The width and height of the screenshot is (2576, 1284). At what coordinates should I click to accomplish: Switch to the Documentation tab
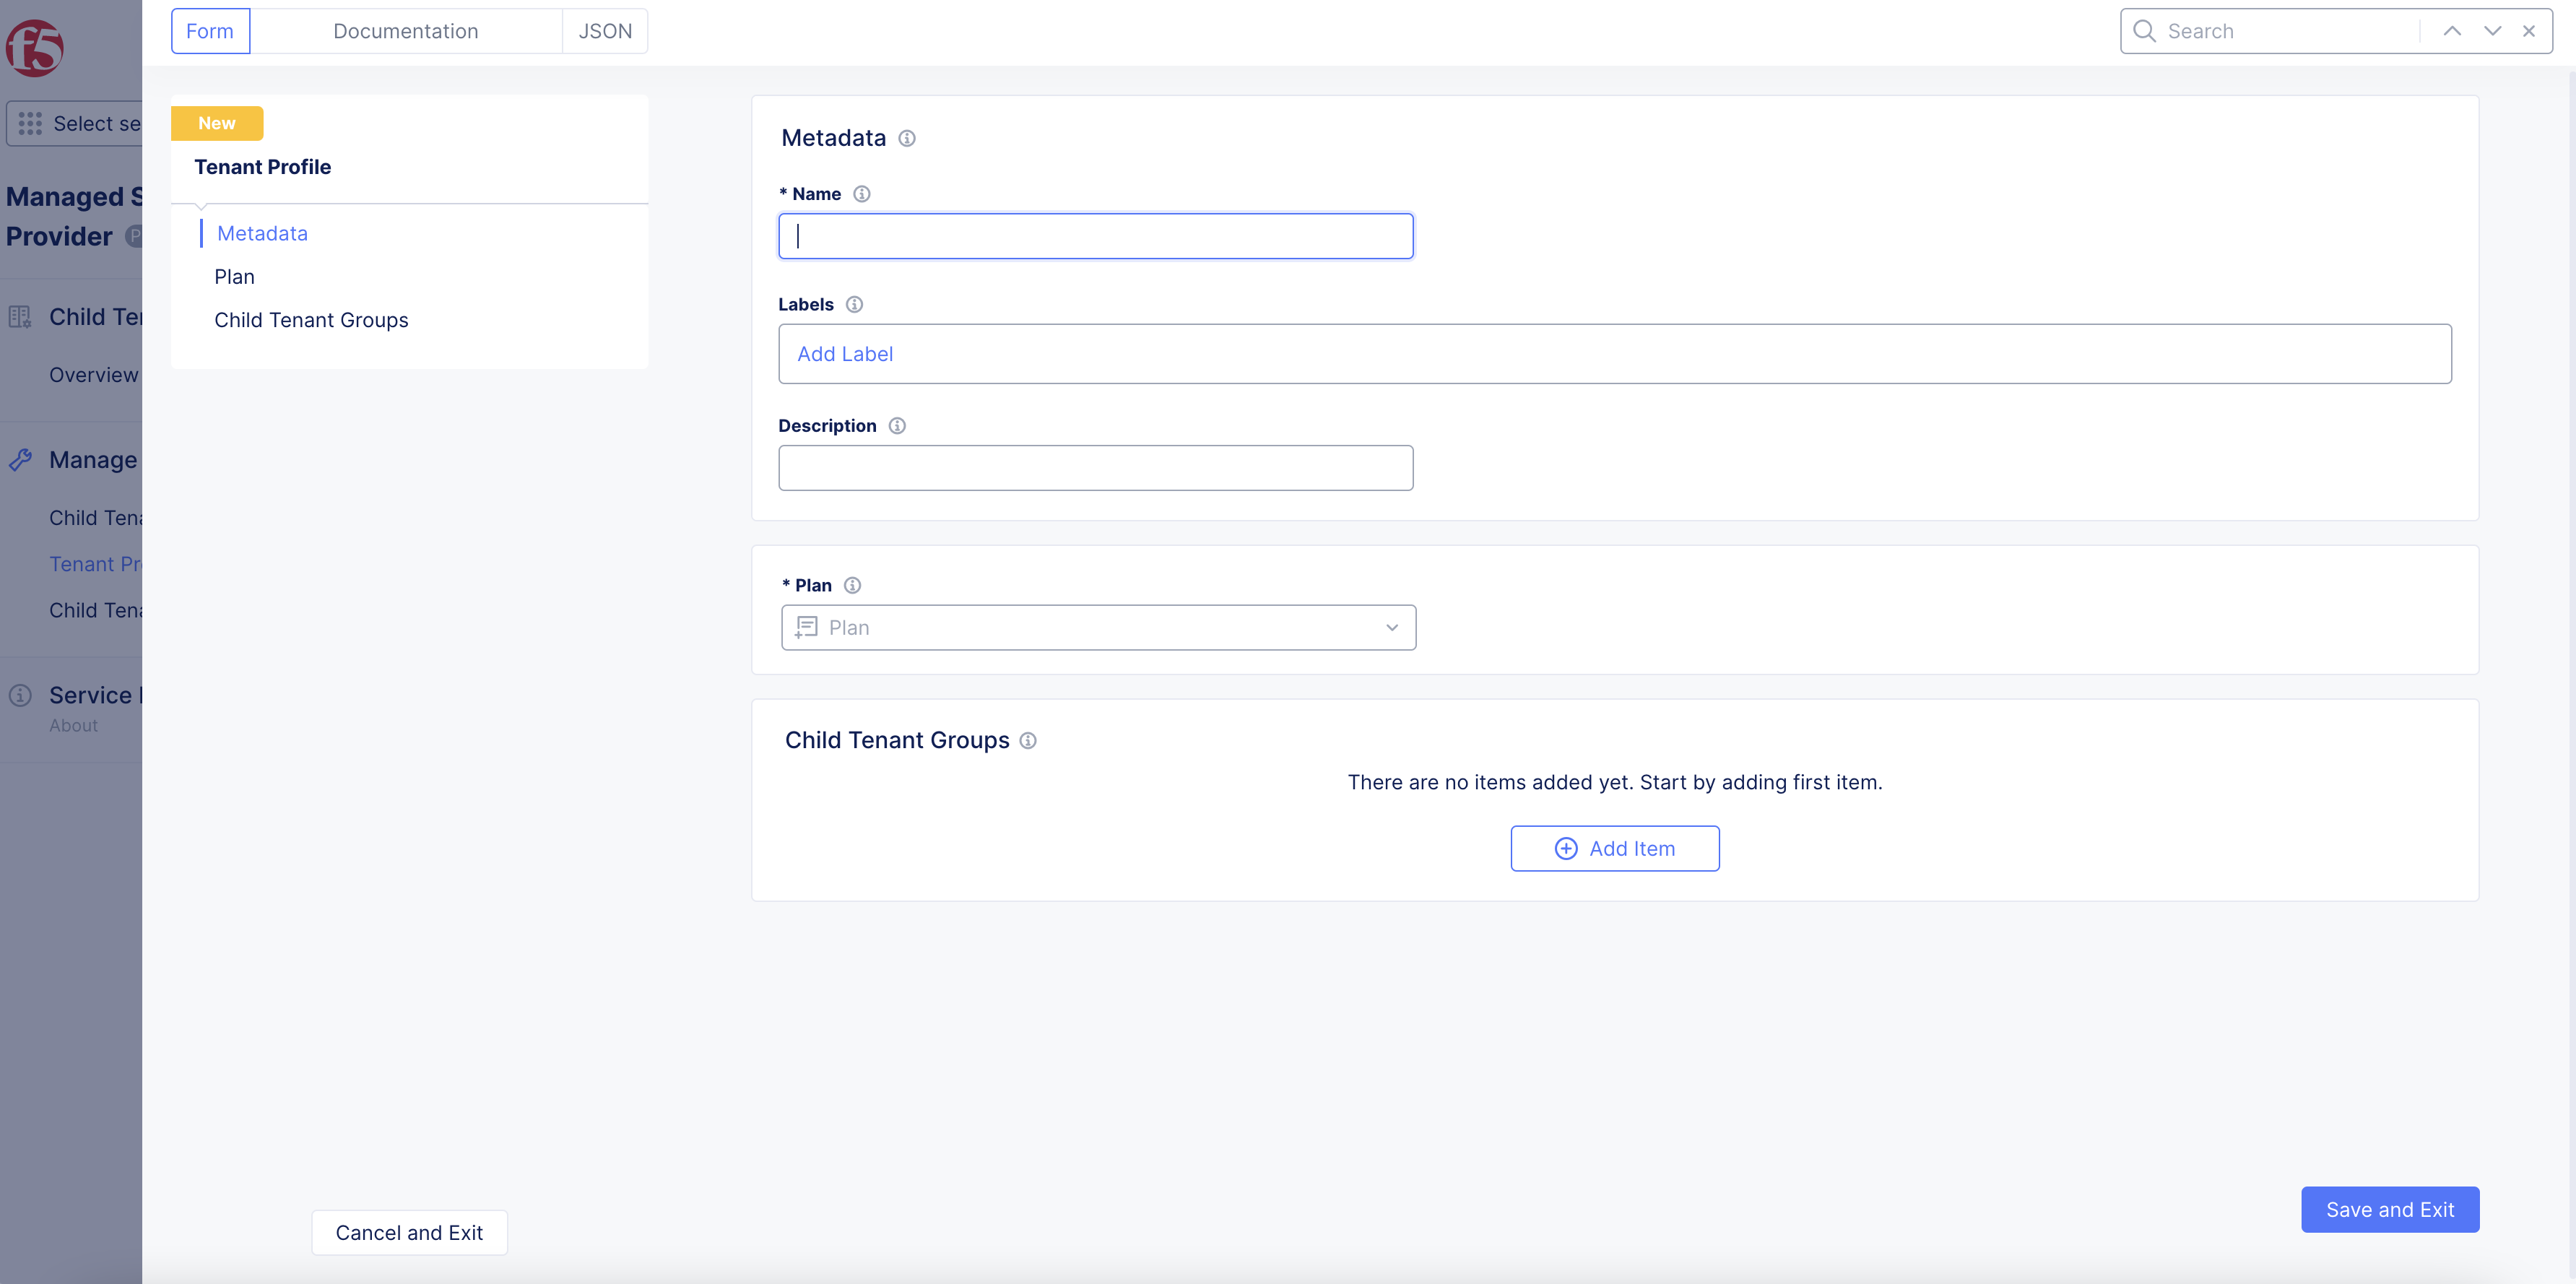pyautogui.click(x=406, y=31)
